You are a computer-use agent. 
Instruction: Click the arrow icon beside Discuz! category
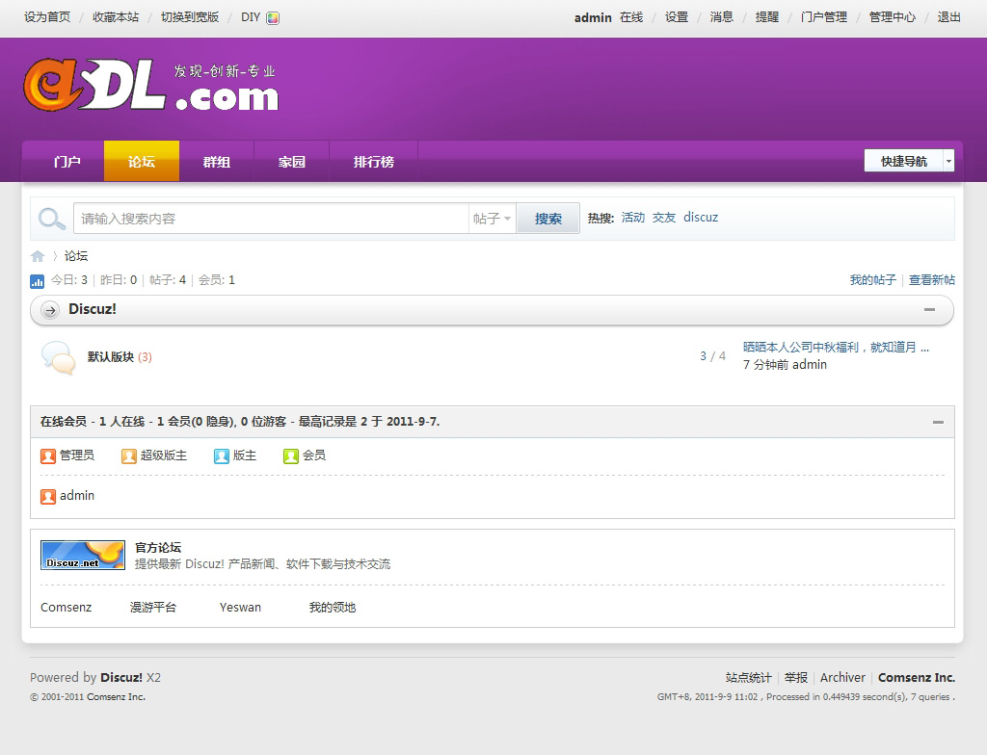tap(50, 309)
